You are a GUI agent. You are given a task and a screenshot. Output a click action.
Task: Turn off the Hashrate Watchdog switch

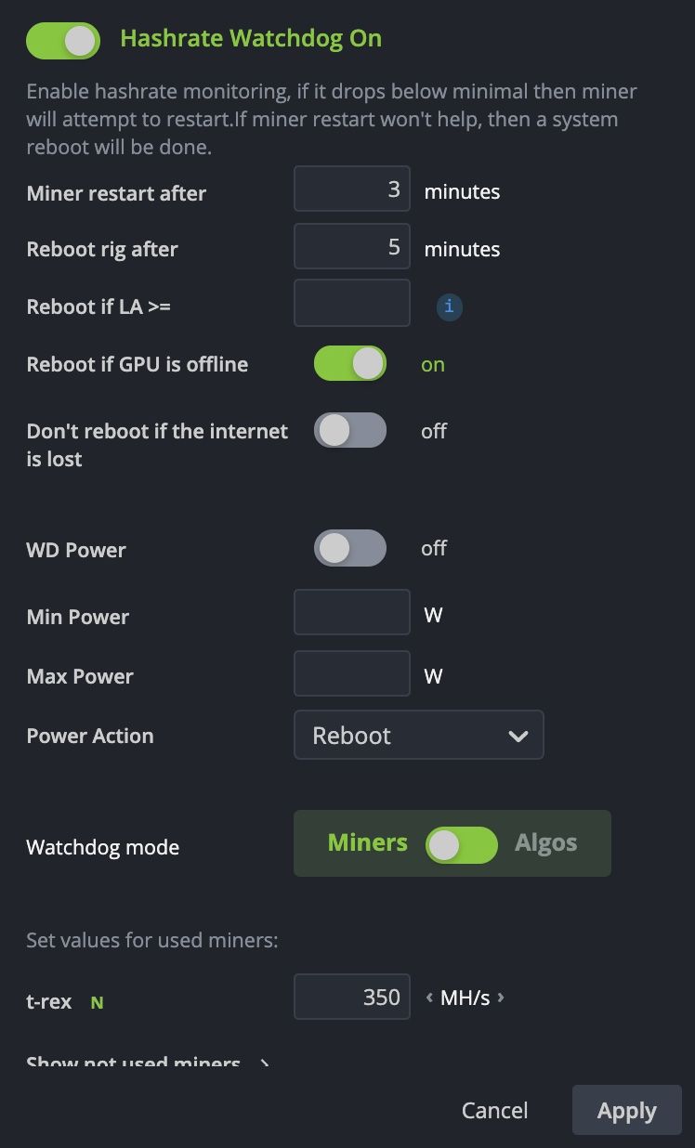click(x=63, y=40)
